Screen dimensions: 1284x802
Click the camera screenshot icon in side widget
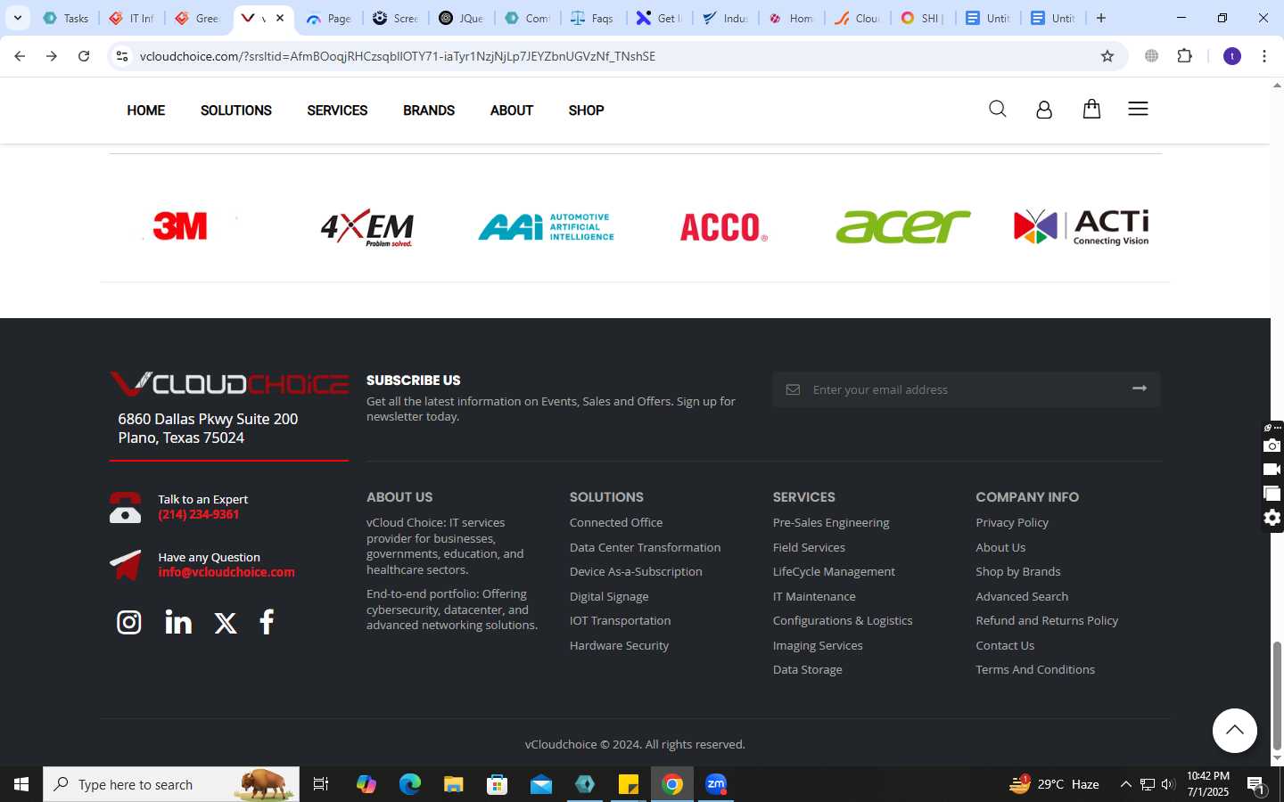[1272, 446]
